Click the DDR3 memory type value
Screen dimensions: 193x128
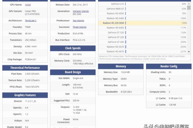point(124,79)
